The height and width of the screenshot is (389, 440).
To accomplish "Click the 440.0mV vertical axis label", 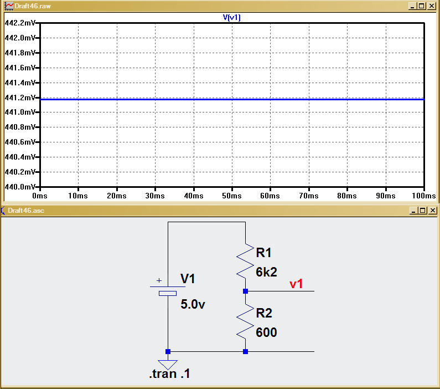I will [20, 187].
